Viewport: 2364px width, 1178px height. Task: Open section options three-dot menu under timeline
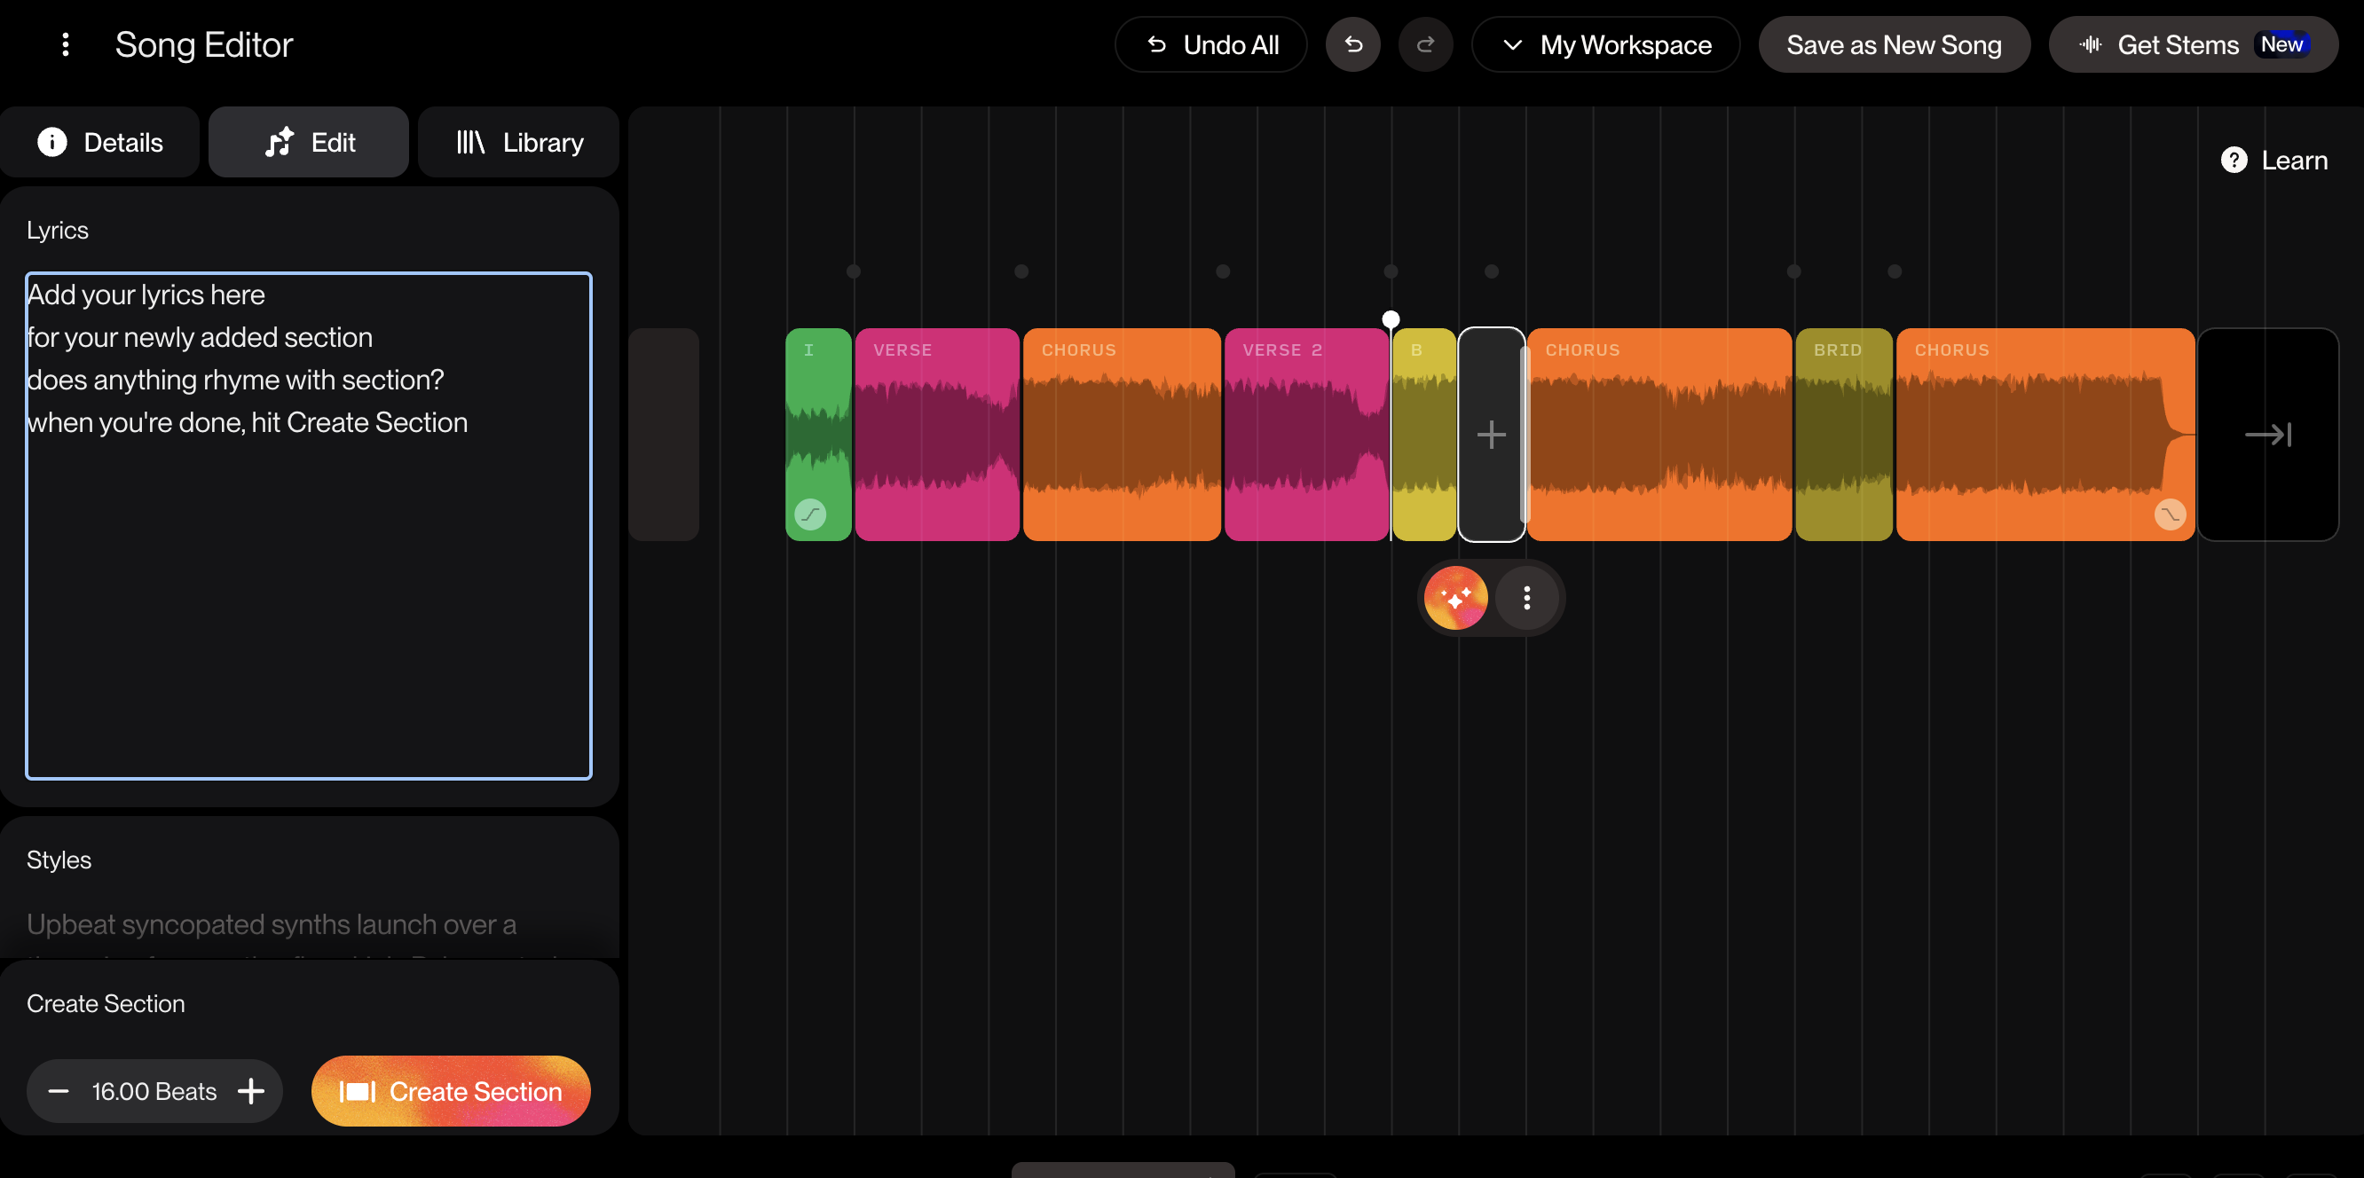1527,598
